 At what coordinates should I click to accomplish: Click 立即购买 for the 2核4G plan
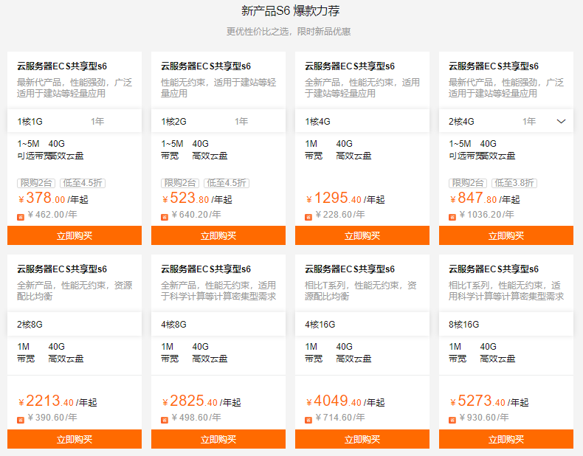tap(506, 235)
